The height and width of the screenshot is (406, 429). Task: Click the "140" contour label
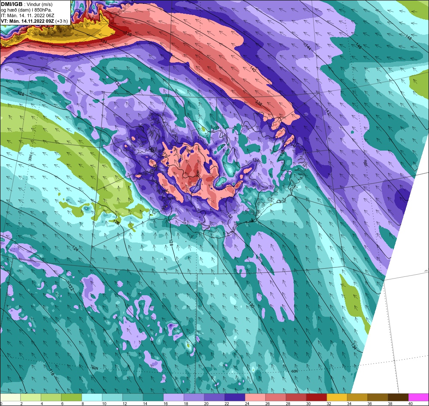[x=253, y=69]
